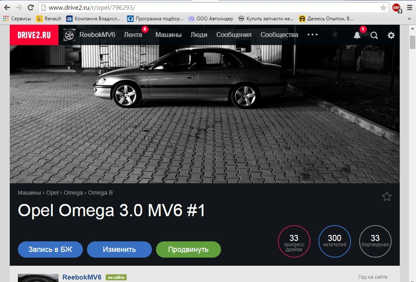Image resolution: width=416 pixels, height=282 pixels.
Task: Open the Сообщества menu item
Action: [x=279, y=35]
